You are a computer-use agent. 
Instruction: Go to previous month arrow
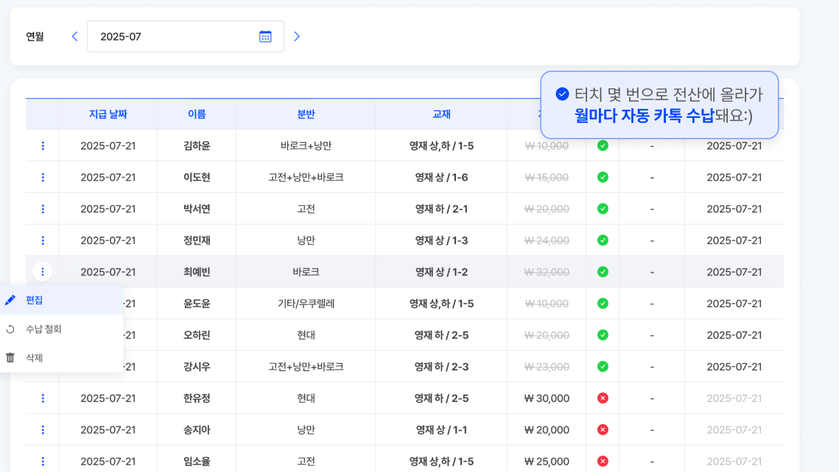click(74, 36)
